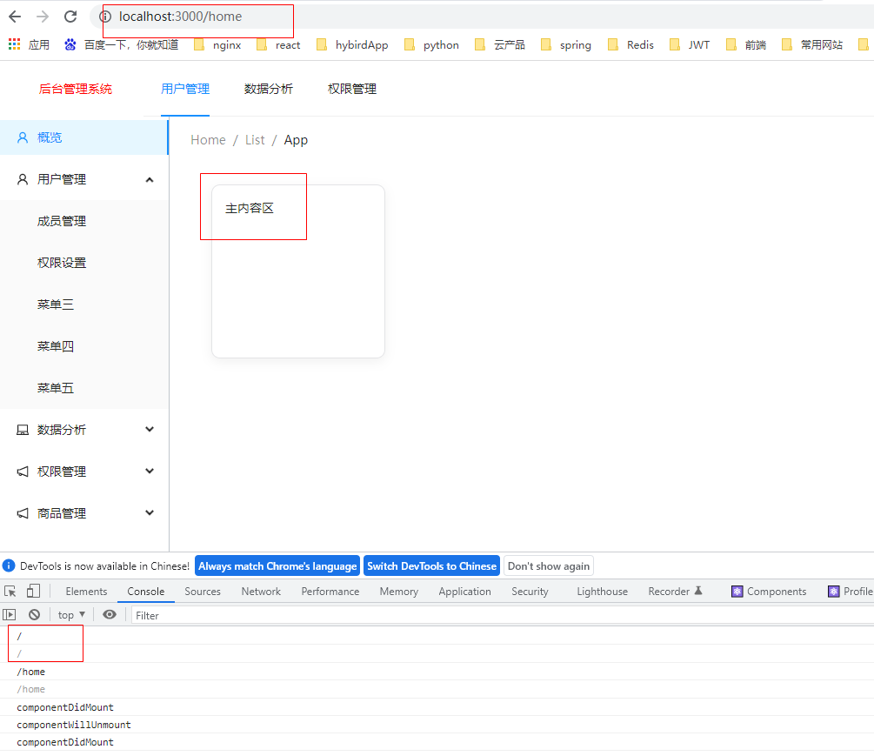This screenshot has width=874, height=756.
Task: Open the apps grid bookmark icon
Action: click(x=15, y=44)
